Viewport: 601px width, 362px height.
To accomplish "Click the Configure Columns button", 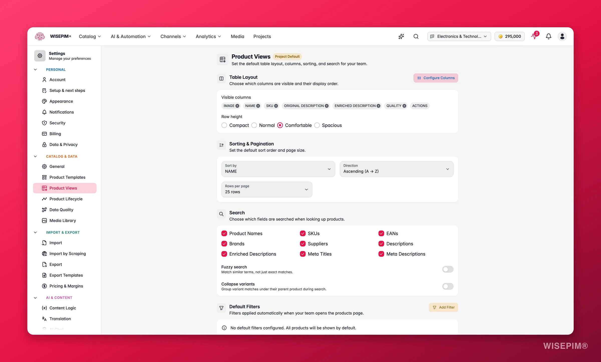I will (x=436, y=78).
